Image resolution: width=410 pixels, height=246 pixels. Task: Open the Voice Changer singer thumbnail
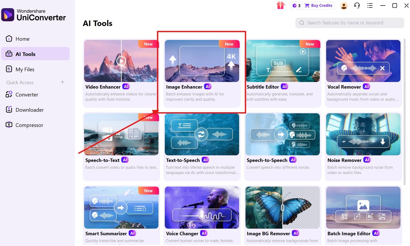coord(202,208)
